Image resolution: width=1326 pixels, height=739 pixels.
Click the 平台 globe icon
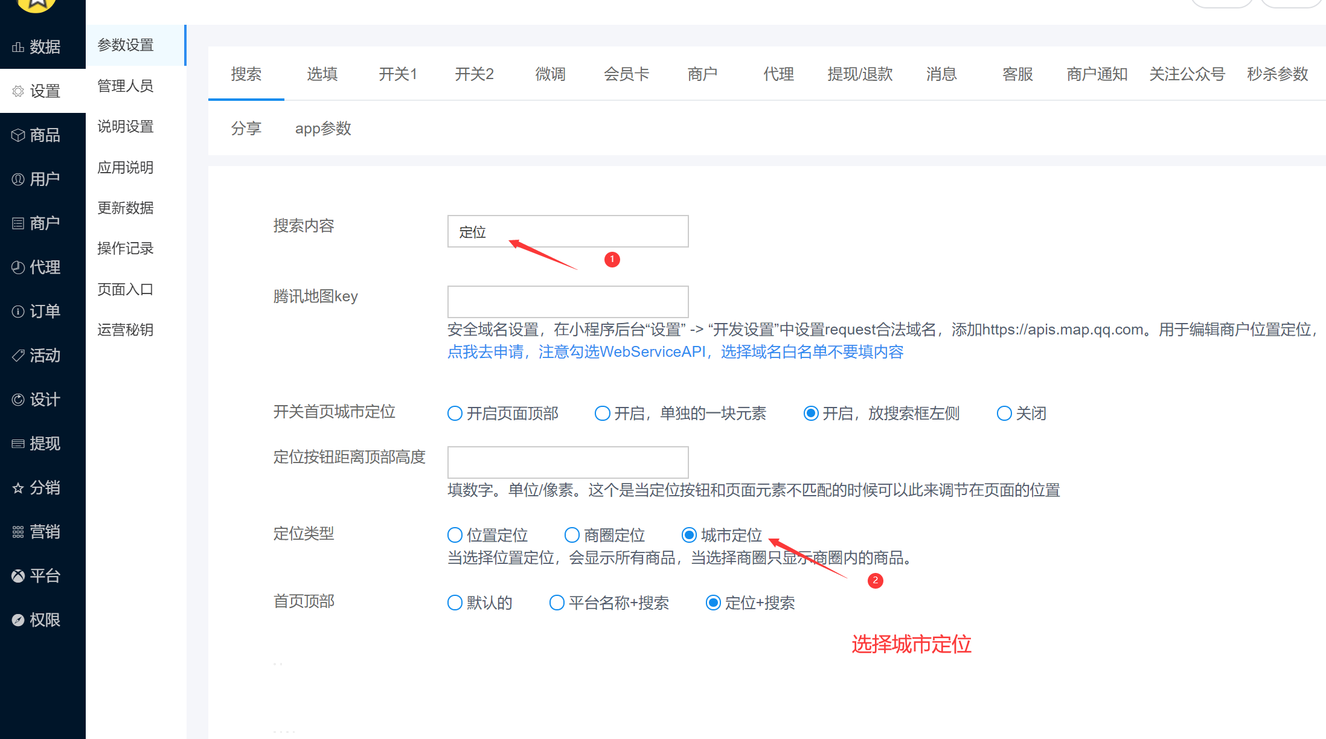[x=18, y=576]
